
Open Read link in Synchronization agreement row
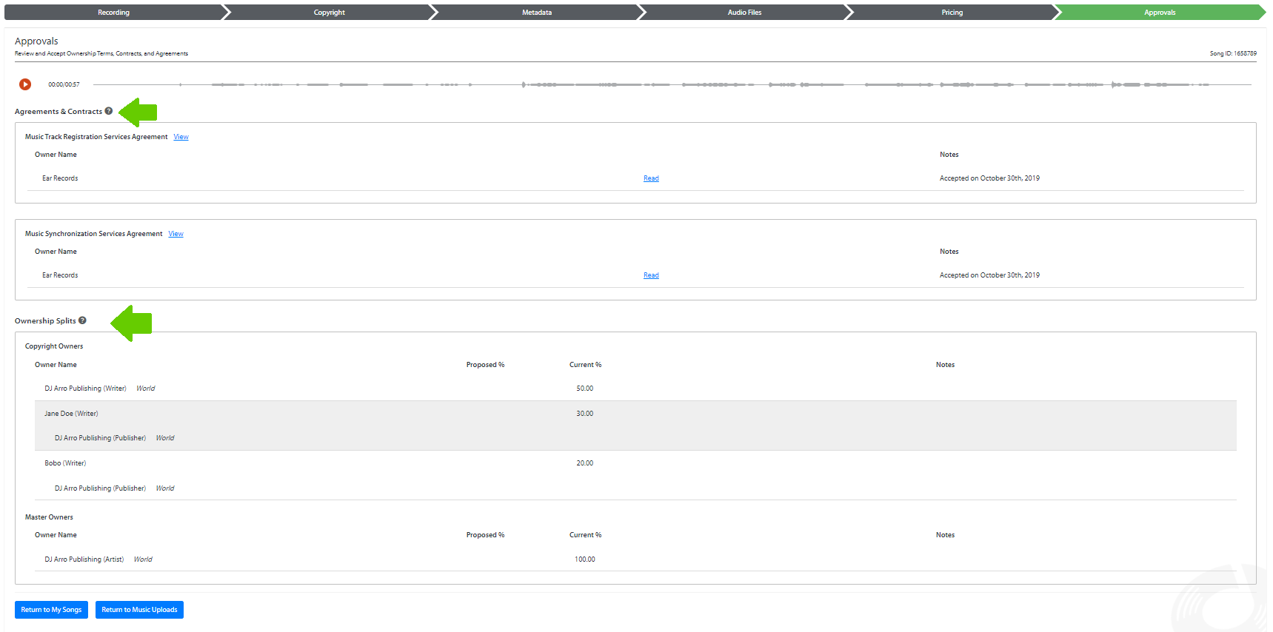pyautogui.click(x=651, y=275)
